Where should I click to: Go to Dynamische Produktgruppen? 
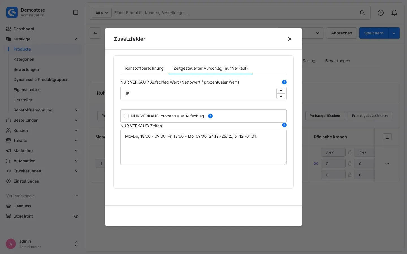[41, 80]
